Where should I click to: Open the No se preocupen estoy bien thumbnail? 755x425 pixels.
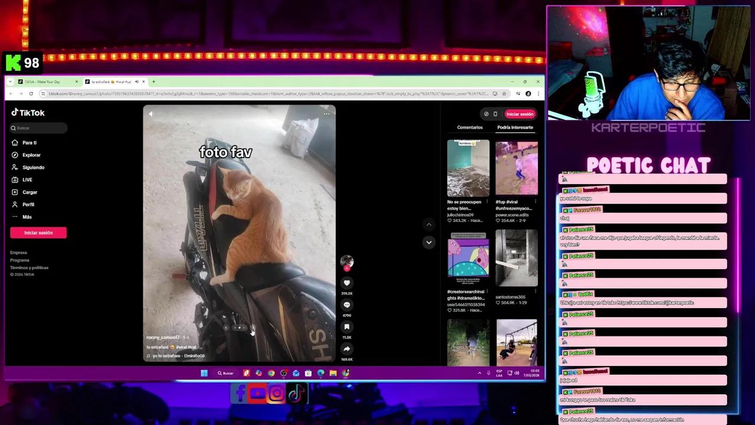point(468,168)
